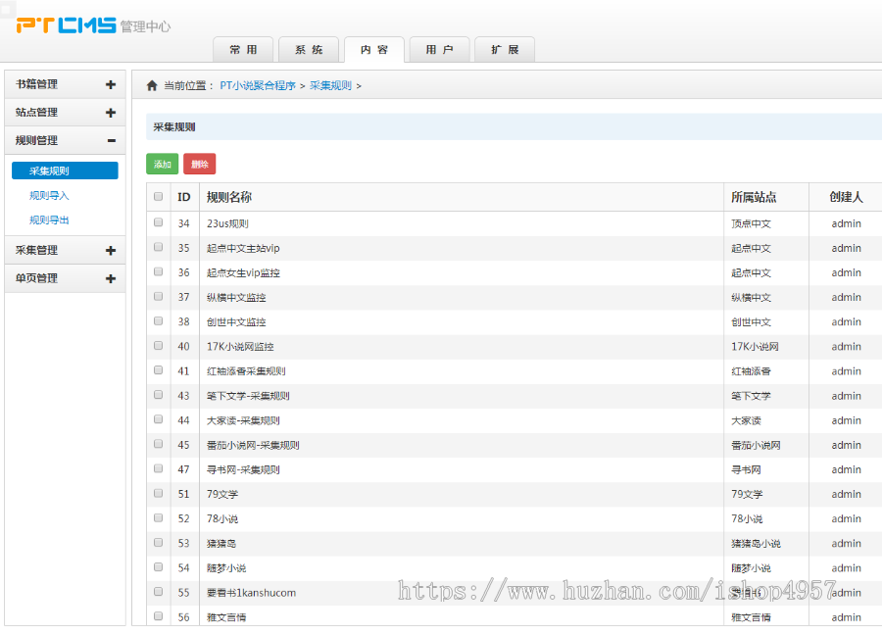
Task: Check the box for row ID 54
Action: [158, 567]
